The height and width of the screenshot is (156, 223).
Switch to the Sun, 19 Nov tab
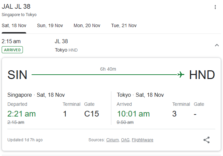(50, 25)
